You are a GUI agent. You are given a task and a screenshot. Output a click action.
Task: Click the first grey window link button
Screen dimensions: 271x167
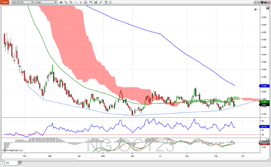255,2
